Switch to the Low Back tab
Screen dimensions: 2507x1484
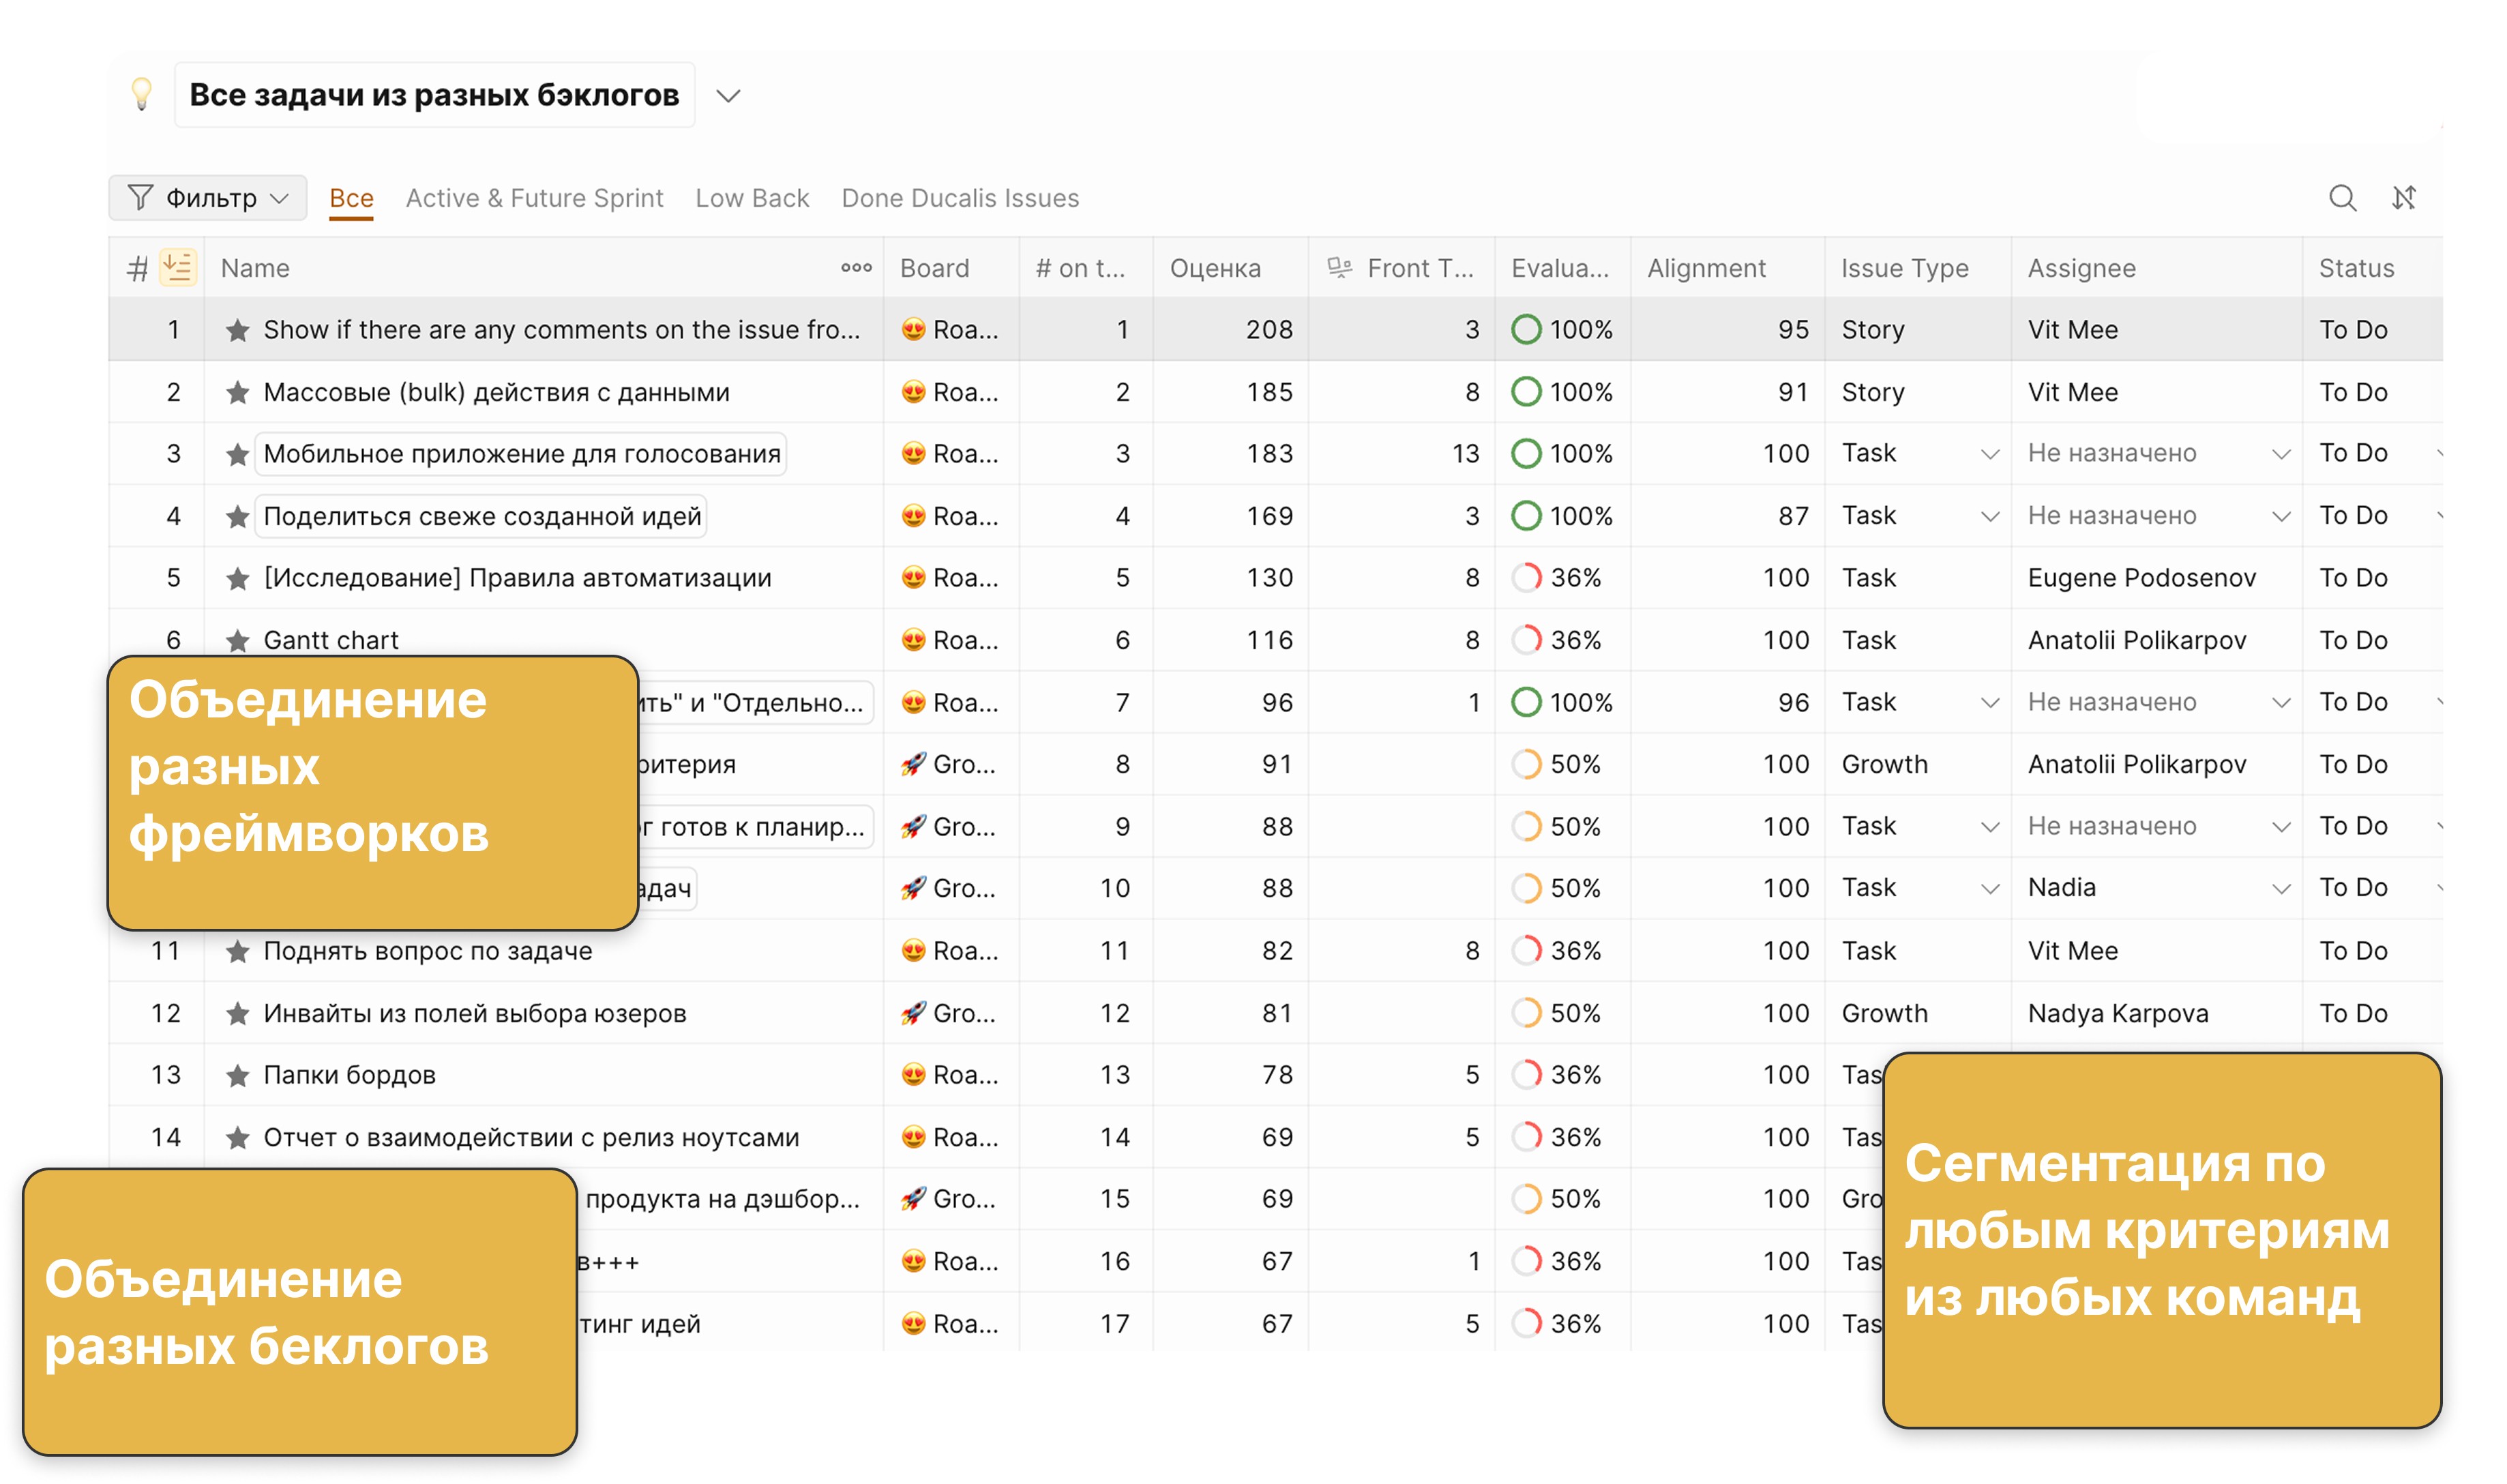752,198
